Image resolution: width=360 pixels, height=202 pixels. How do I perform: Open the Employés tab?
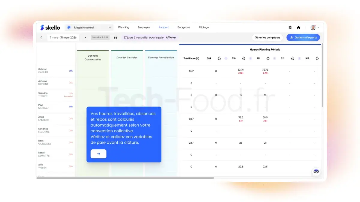pos(144,27)
